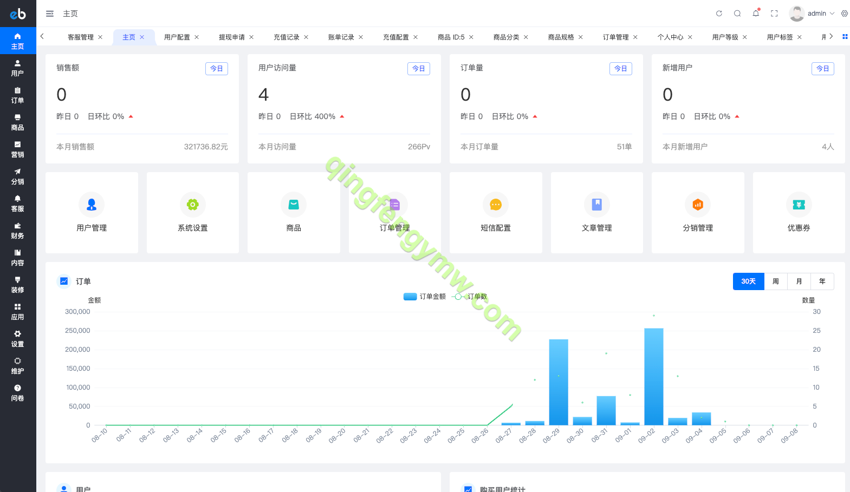850x492 pixels.
Task: Select the 30天 chart range
Action: 749,281
